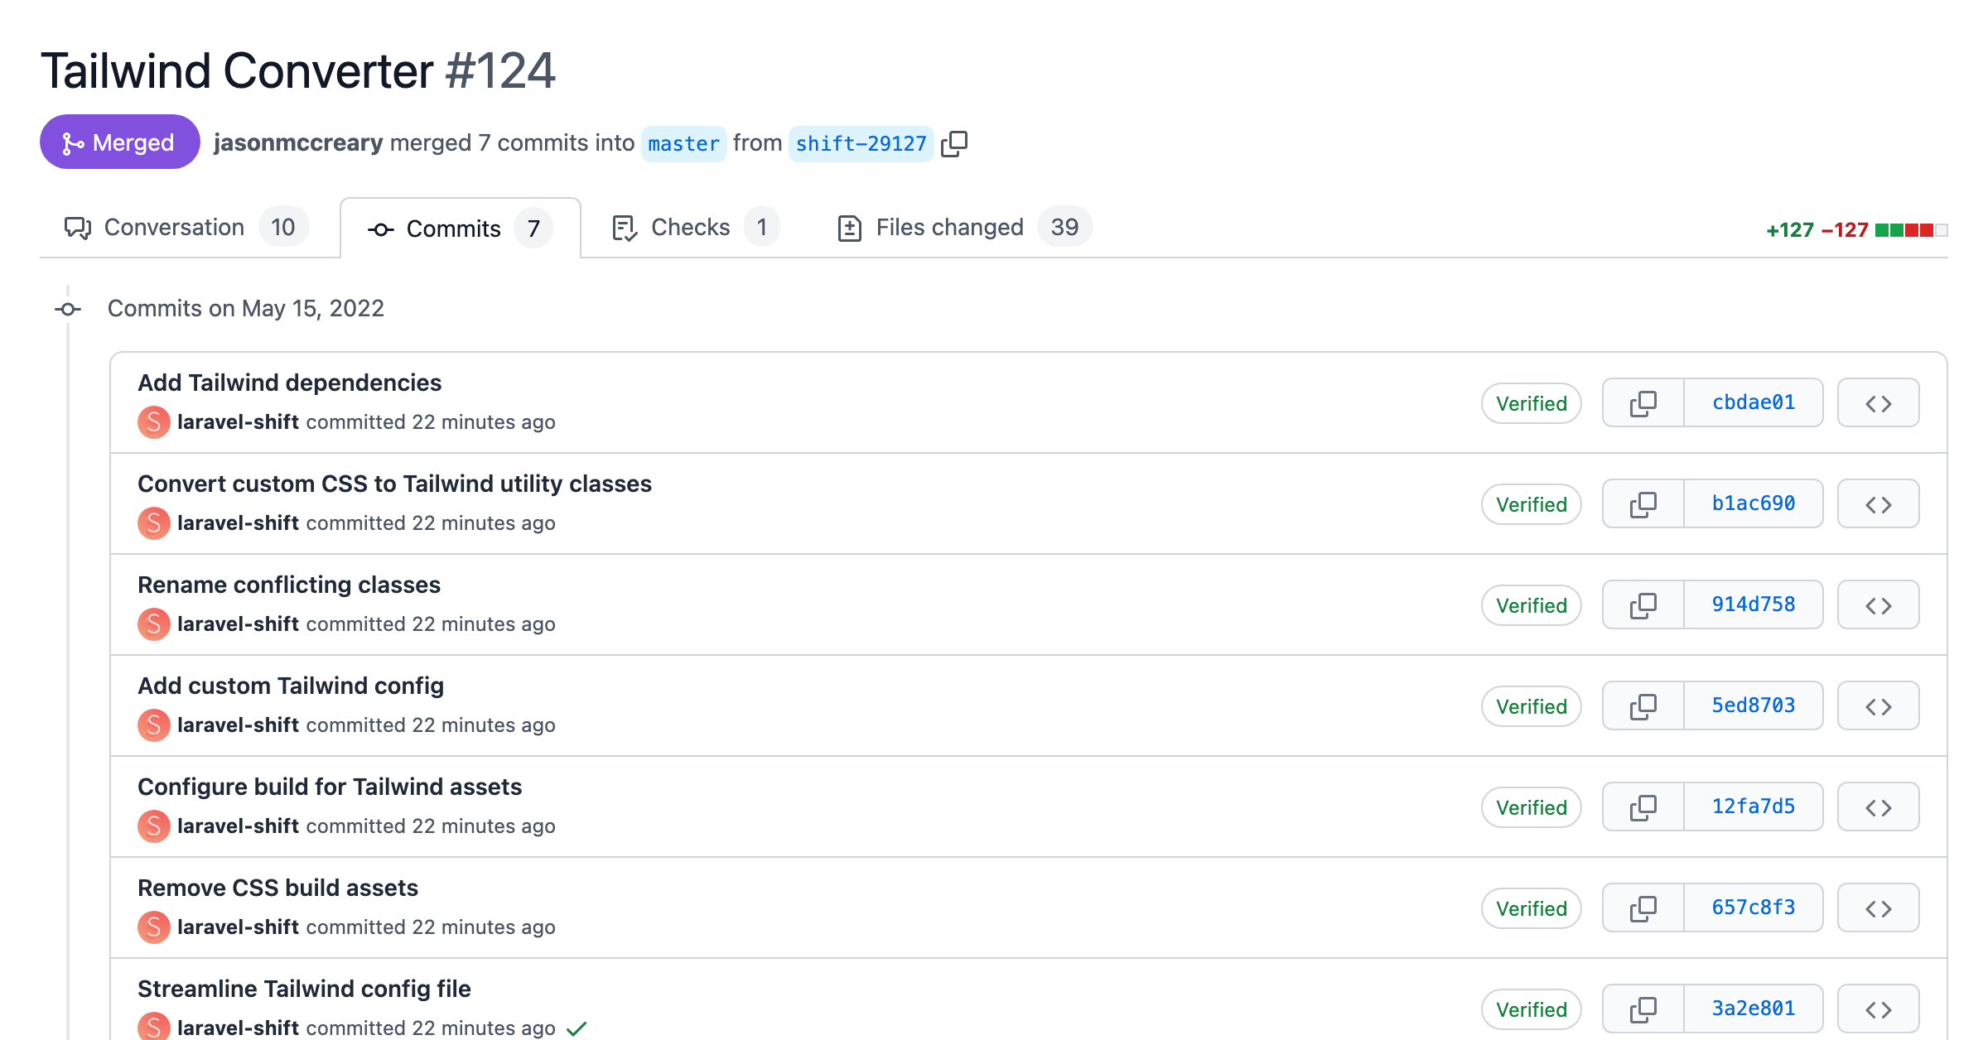
Task: Show Verified signature for cbdae01
Action: (1531, 403)
